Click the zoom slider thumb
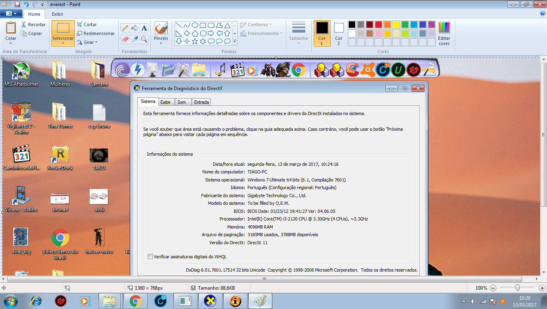Viewport: 547px width, 309px height. (x=518, y=288)
